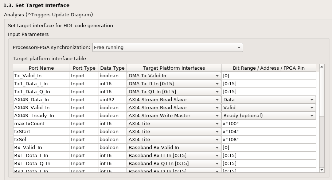
Task: Expand AXI4-Stream Write Master interface dropdown
Action: coord(173,116)
